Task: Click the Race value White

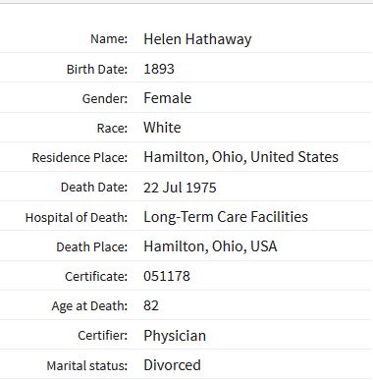Action: 162,128
